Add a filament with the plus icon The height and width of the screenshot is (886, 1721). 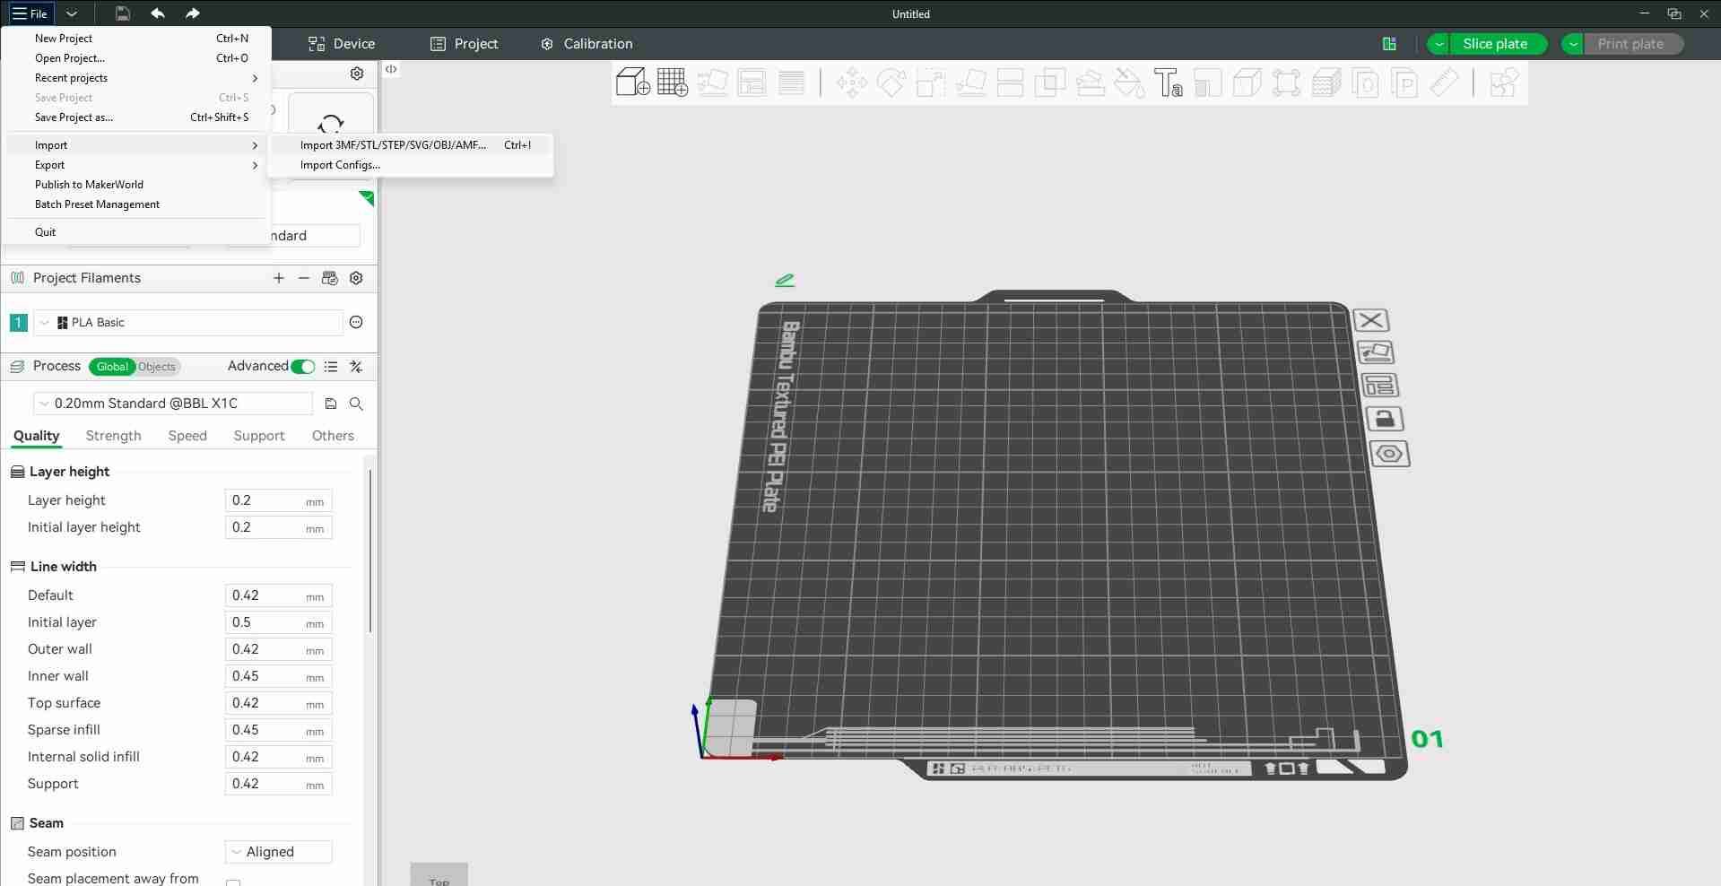(x=279, y=278)
